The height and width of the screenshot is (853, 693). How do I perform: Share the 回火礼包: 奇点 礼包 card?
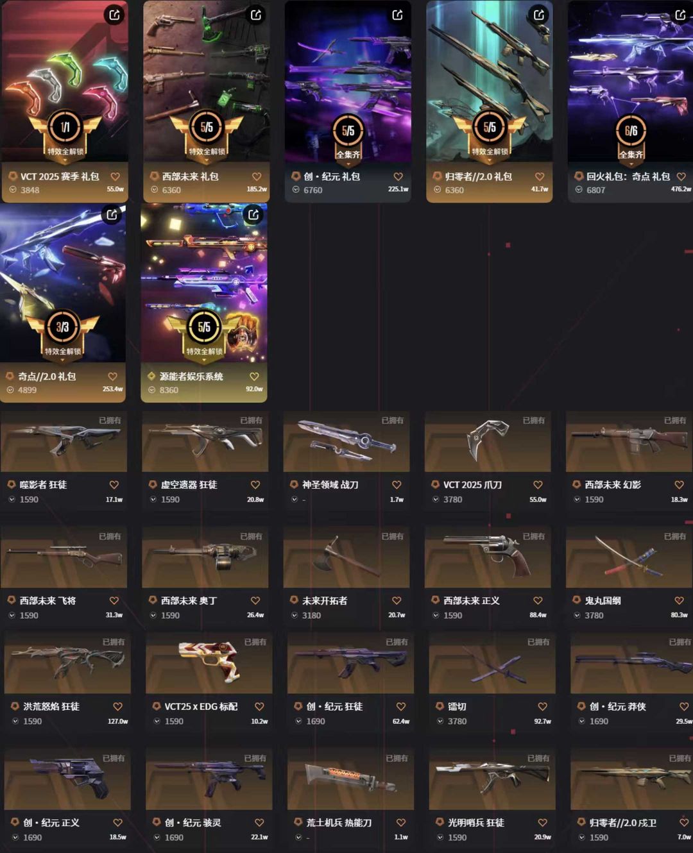[680, 15]
